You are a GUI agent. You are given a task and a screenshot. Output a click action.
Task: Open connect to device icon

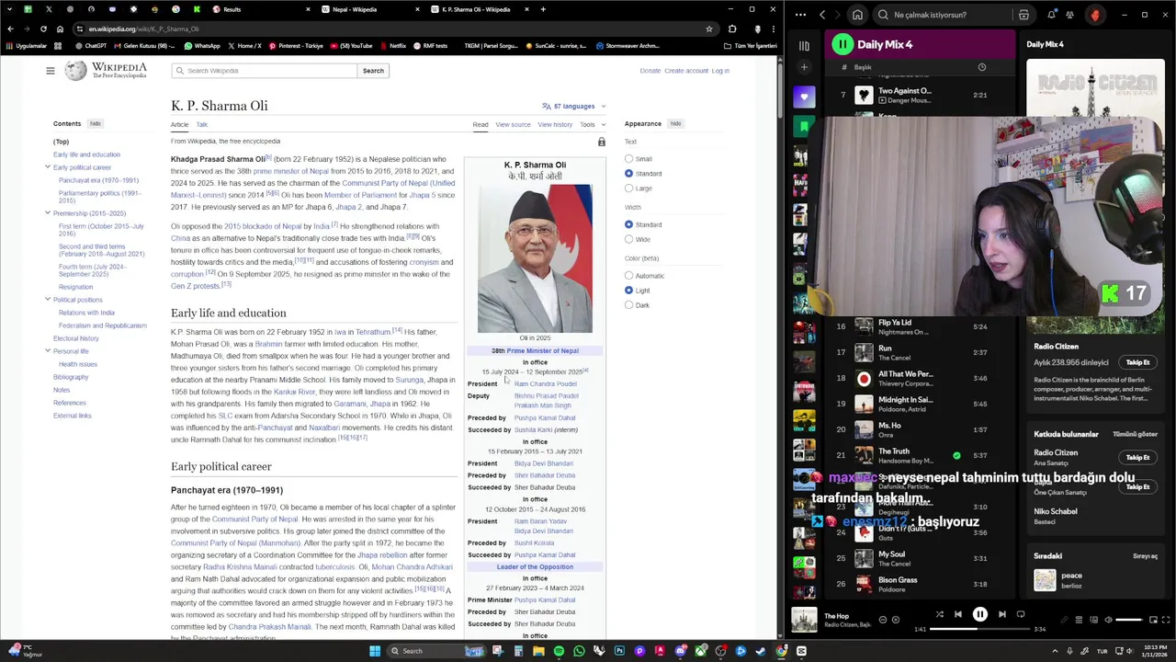point(1091,620)
